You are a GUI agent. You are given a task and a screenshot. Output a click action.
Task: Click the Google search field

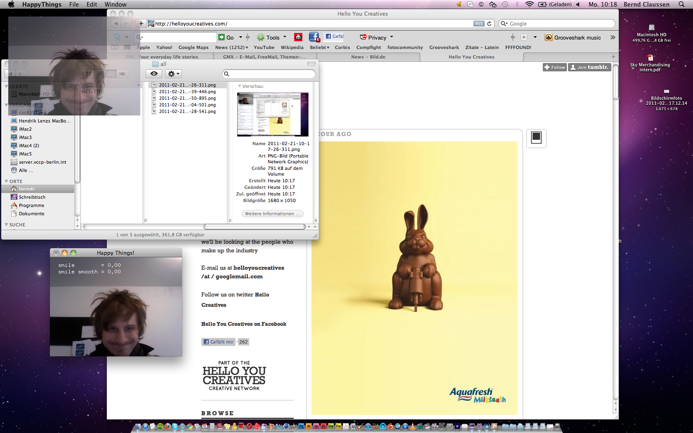point(559,24)
